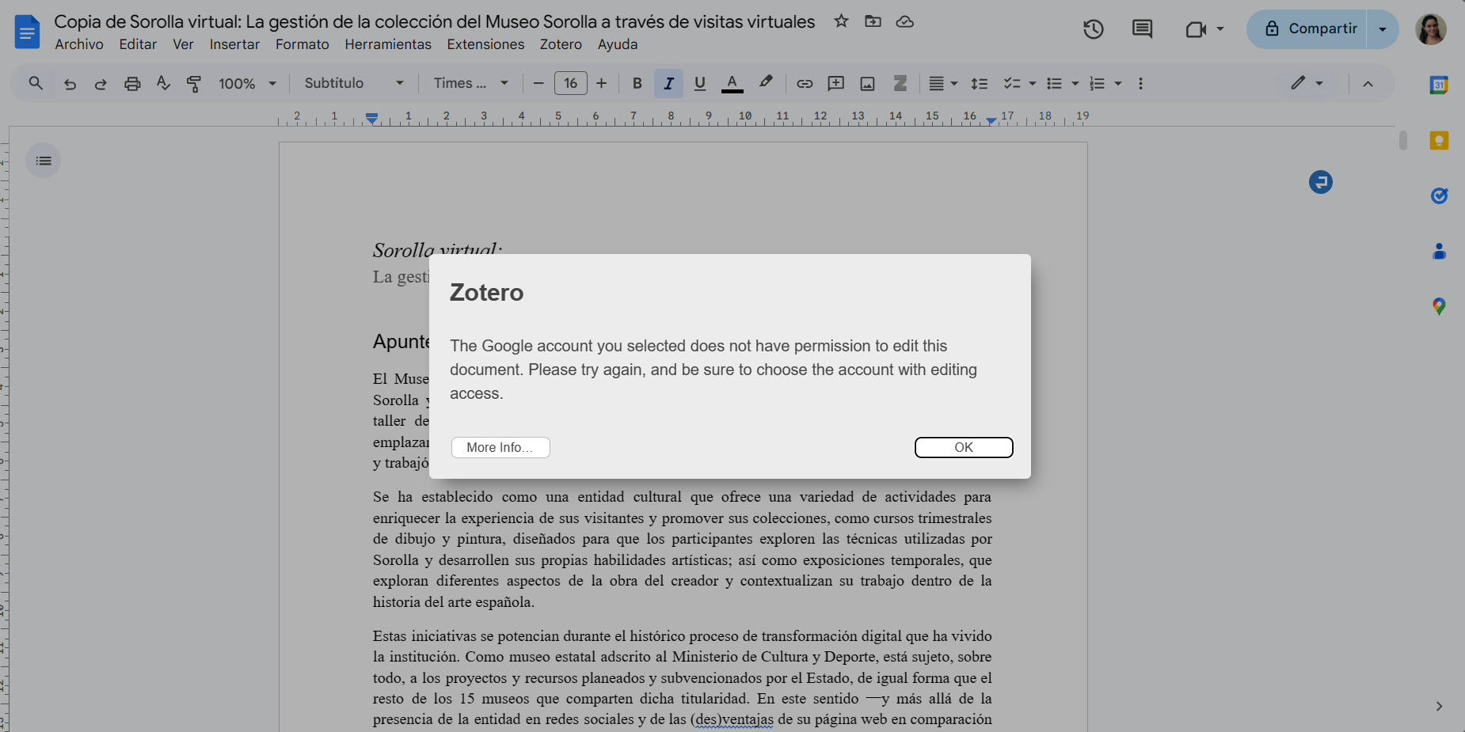Show the document outline
This screenshot has width=1465, height=732.
(44, 161)
